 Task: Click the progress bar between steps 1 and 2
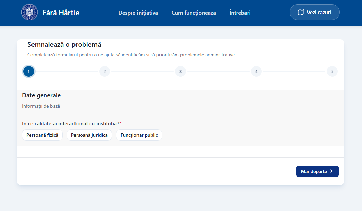(66, 71)
